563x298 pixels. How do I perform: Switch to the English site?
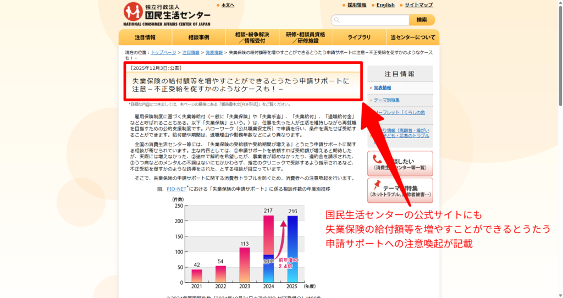(385, 5)
